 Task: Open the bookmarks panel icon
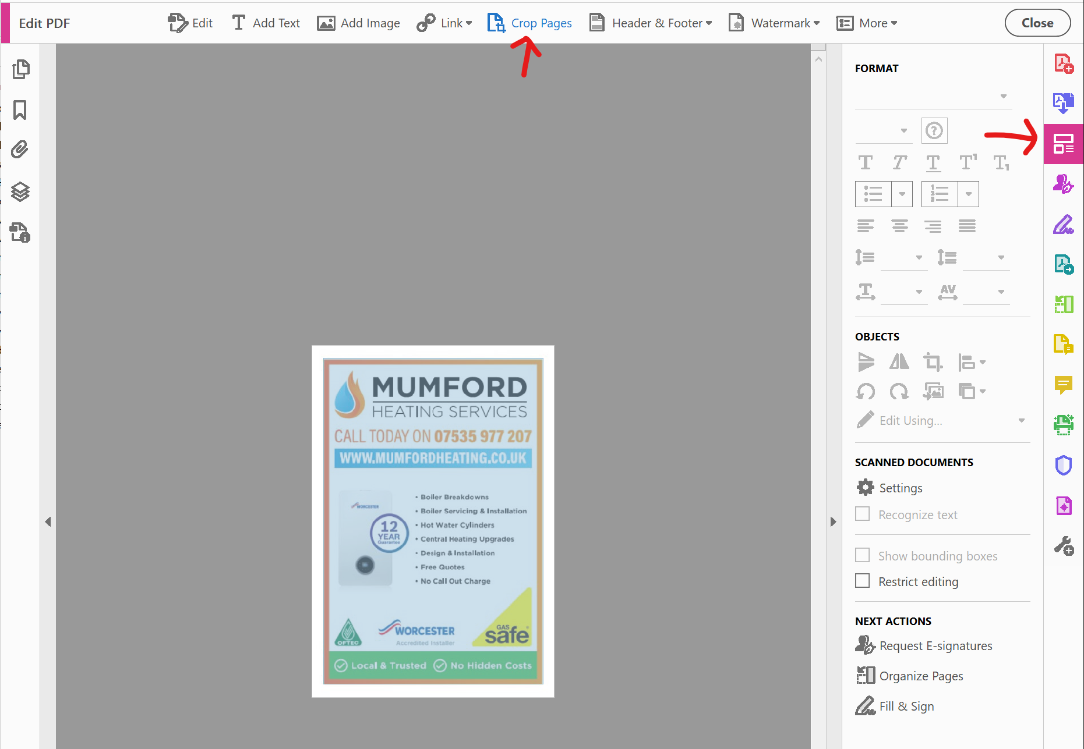(20, 109)
